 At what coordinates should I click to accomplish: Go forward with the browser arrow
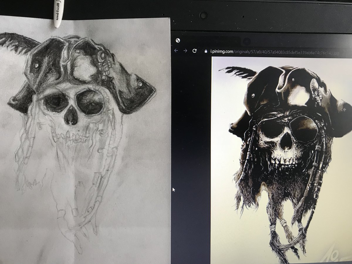click(185, 51)
